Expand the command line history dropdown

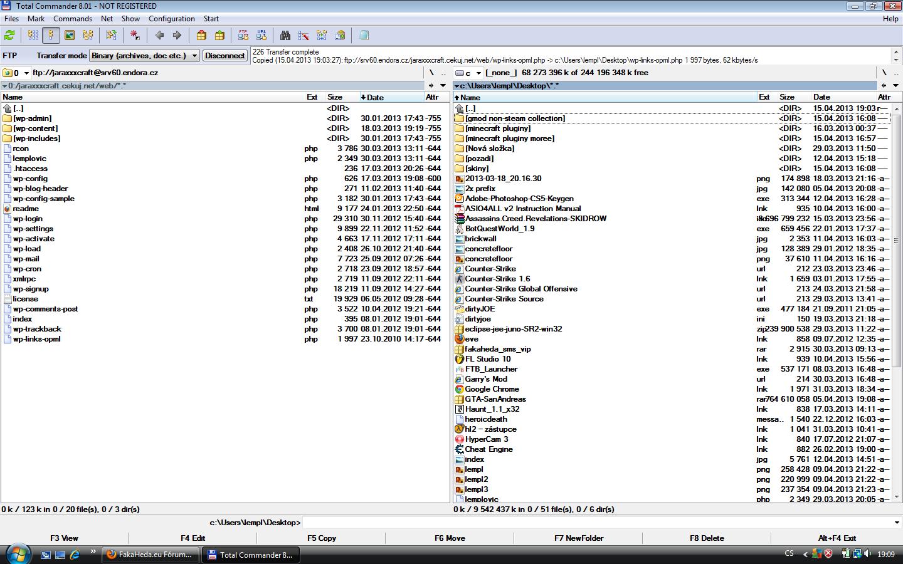[897, 523]
